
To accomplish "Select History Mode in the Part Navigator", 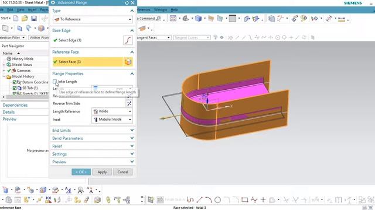I will pyautogui.click(x=22, y=59).
